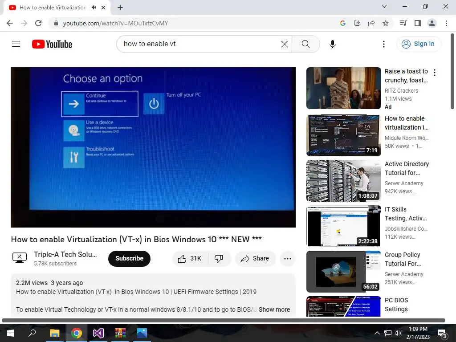Viewport: 456px width, 342px height.
Task: Open YouTube settings three-dot menu
Action: tap(383, 44)
